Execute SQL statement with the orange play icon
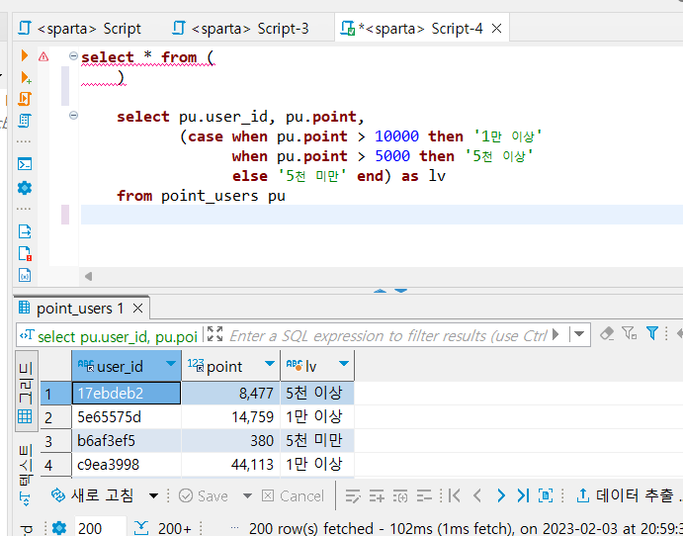The image size is (683, 536). point(25,55)
